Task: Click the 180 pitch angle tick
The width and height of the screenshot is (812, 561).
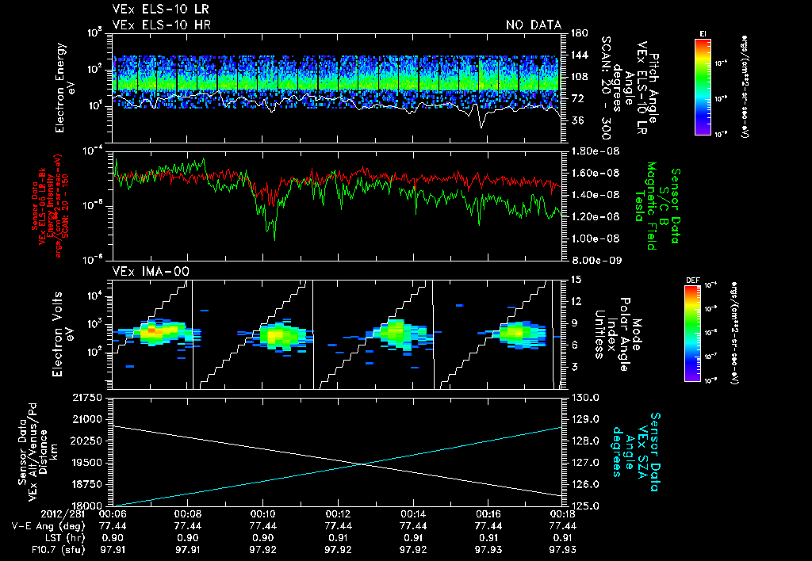Action: pos(580,33)
